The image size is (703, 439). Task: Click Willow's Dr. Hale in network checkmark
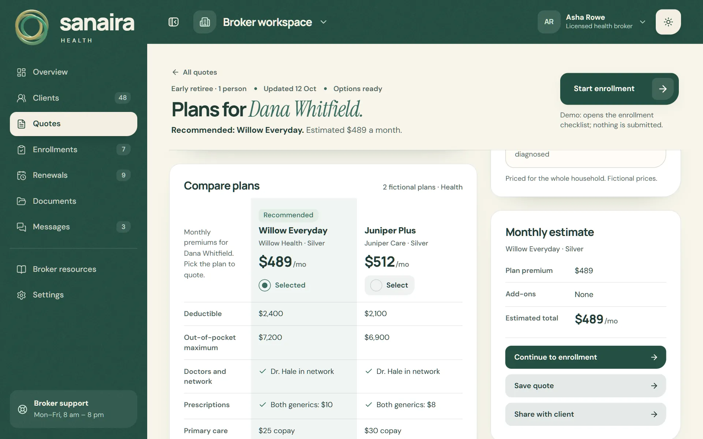point(263,371)
